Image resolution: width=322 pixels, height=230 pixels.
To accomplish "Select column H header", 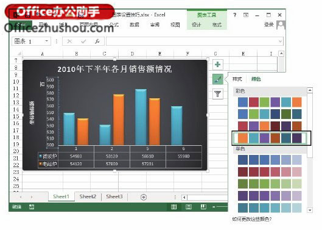I will click(x=243, y=54).
